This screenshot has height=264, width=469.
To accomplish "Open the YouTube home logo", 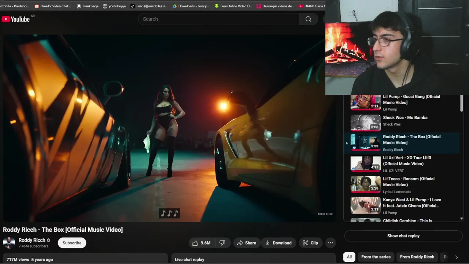I will click(16, 19).
